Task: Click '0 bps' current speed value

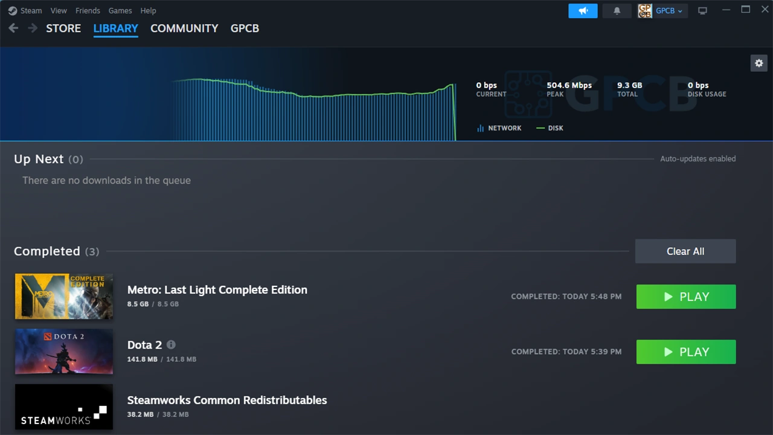Action: 487,85
